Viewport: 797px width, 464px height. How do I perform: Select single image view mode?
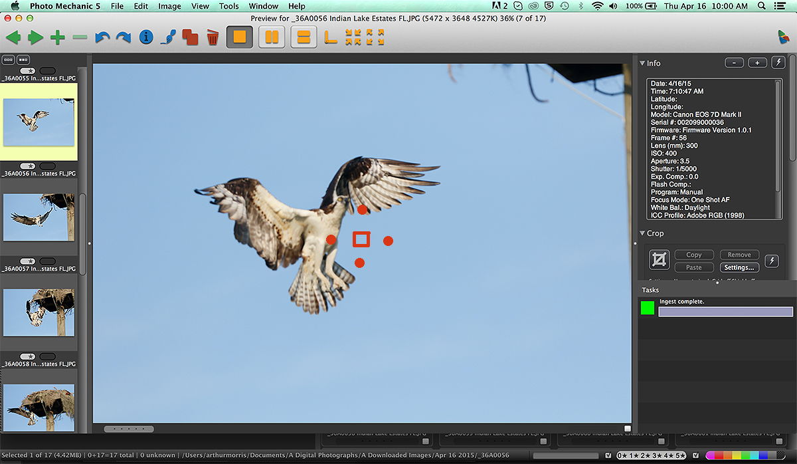click(240, 37)
